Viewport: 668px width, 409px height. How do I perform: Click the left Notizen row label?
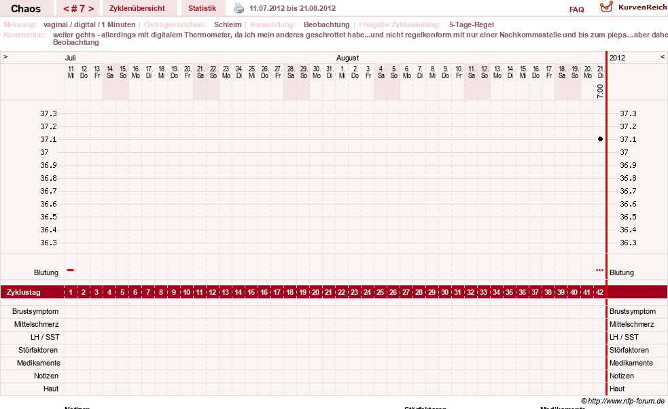click(x=46, y=376)
